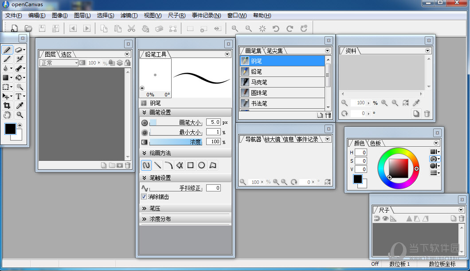The image size is (470, 271).
Task: Select the 铅笔 brush preset
Action: coord(282,72)
